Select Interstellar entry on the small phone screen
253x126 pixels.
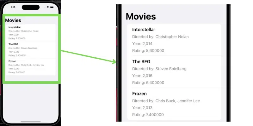tap(15, 27)
